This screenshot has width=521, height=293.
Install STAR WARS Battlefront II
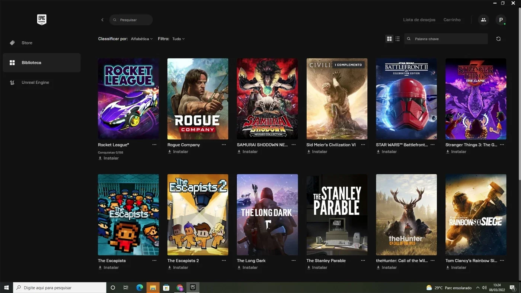[387, 151]
